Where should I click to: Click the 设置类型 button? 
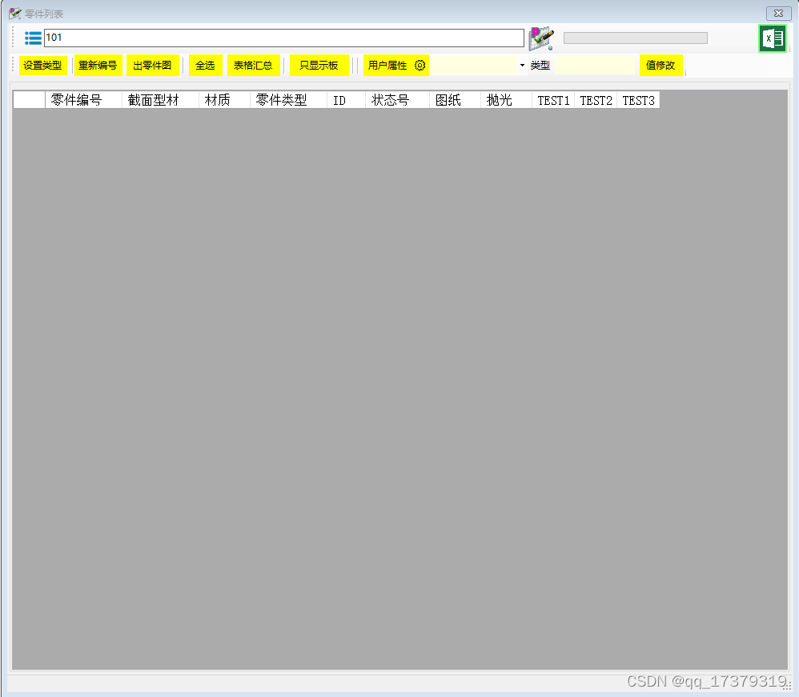tap(42, 65)
